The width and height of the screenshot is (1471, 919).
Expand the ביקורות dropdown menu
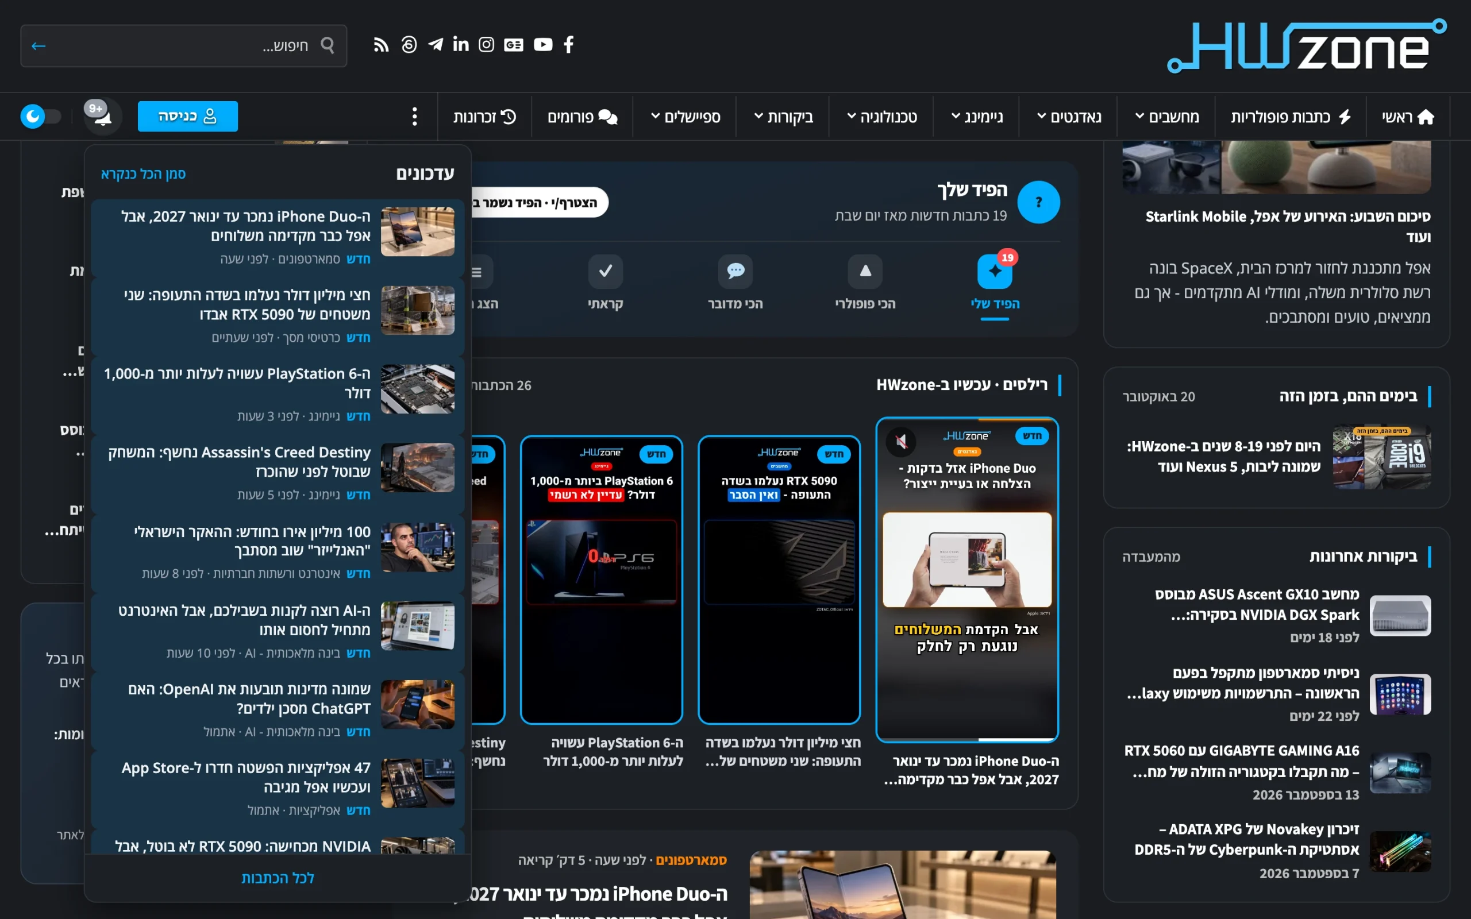tap(784, 117)
